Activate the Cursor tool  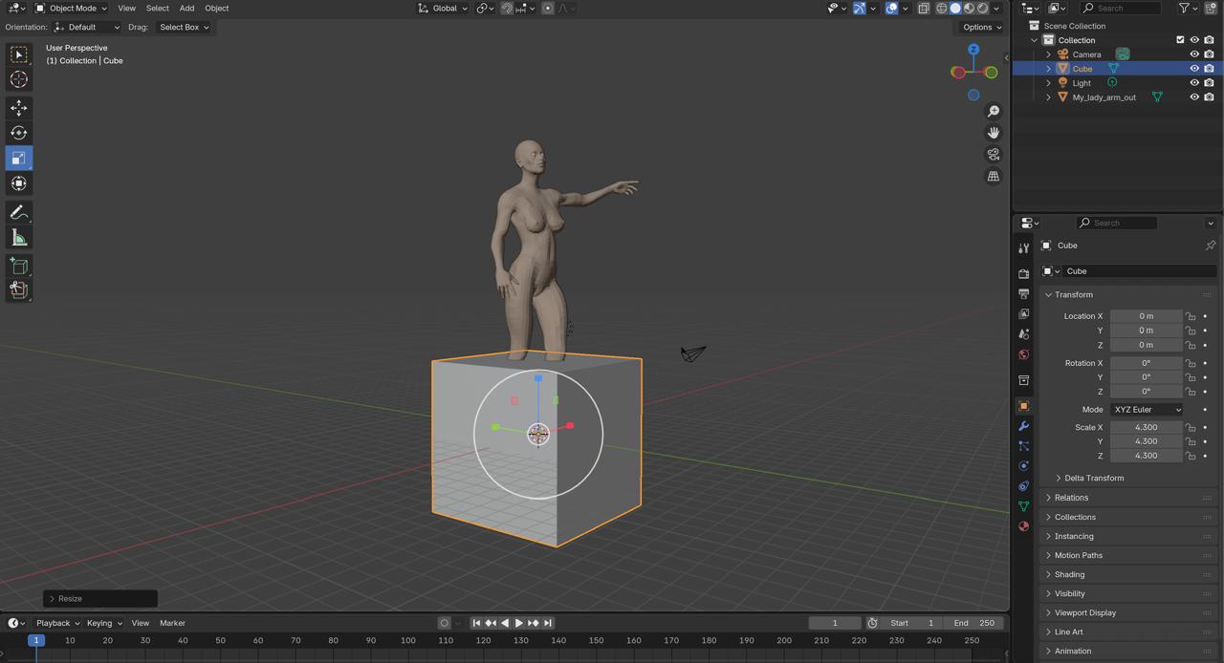point(18,79)
